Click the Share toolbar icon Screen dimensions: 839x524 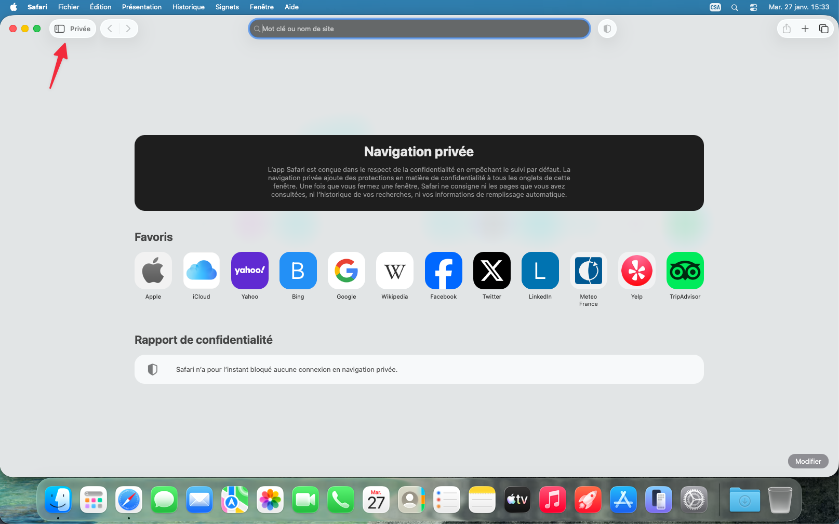787,29
